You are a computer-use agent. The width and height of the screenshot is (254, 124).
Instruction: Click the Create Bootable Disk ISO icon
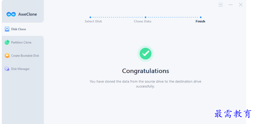[7, 56]
